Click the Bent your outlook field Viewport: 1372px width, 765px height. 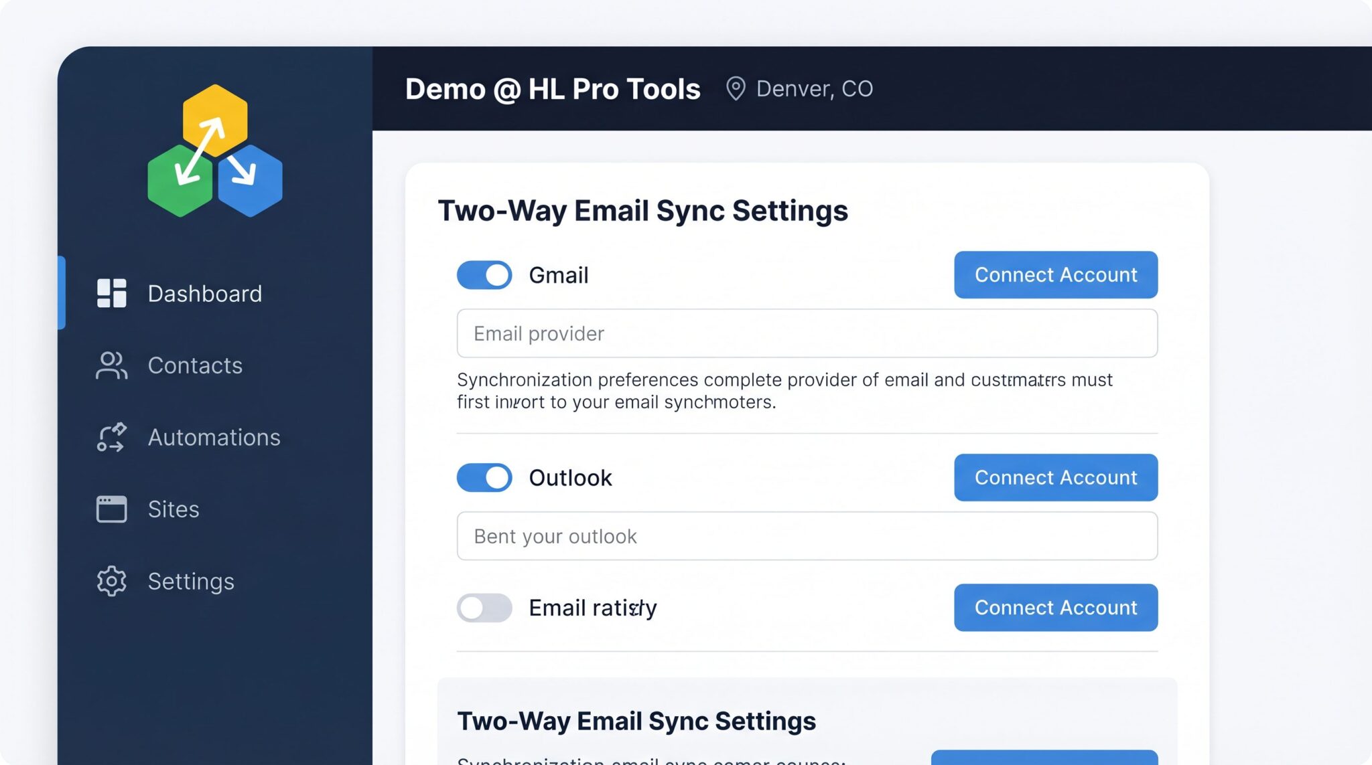[x=807, y=536]
